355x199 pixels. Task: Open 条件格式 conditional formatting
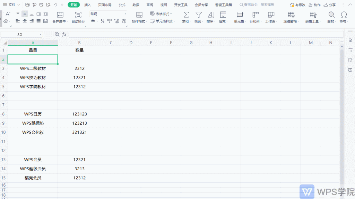click(x=139, y=17)
